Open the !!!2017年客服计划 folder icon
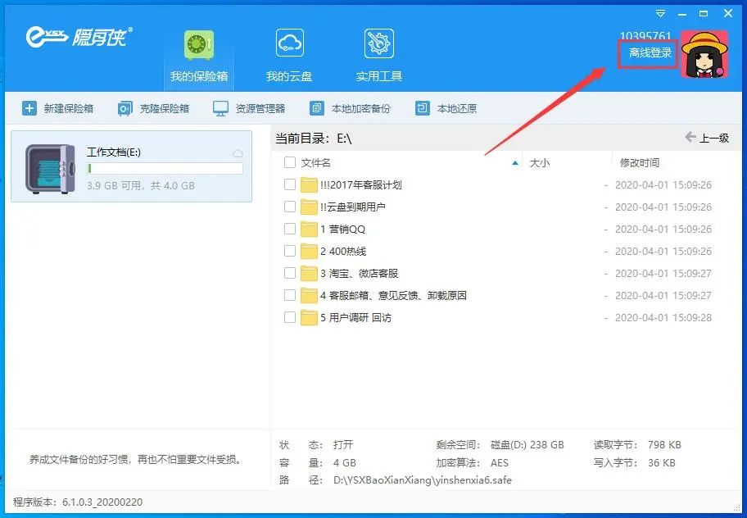 coord(310,184)
